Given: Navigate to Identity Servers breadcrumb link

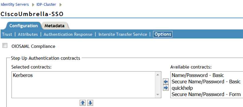Looking at the screenshot, I should 15,5.
